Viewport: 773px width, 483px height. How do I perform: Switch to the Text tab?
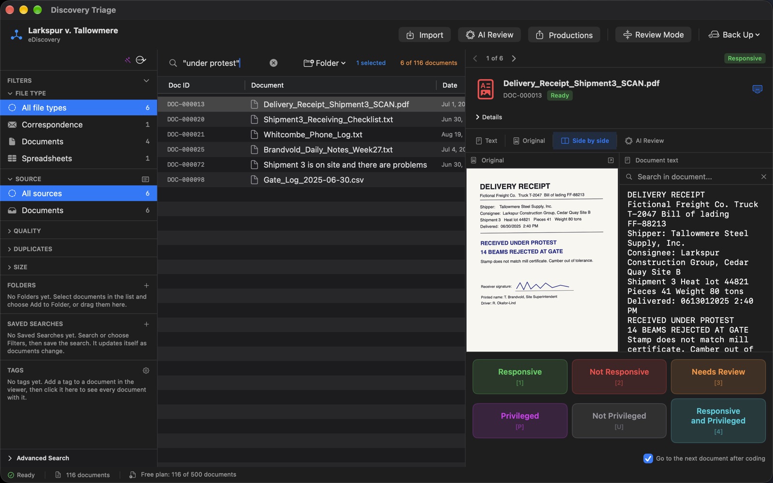487,141
